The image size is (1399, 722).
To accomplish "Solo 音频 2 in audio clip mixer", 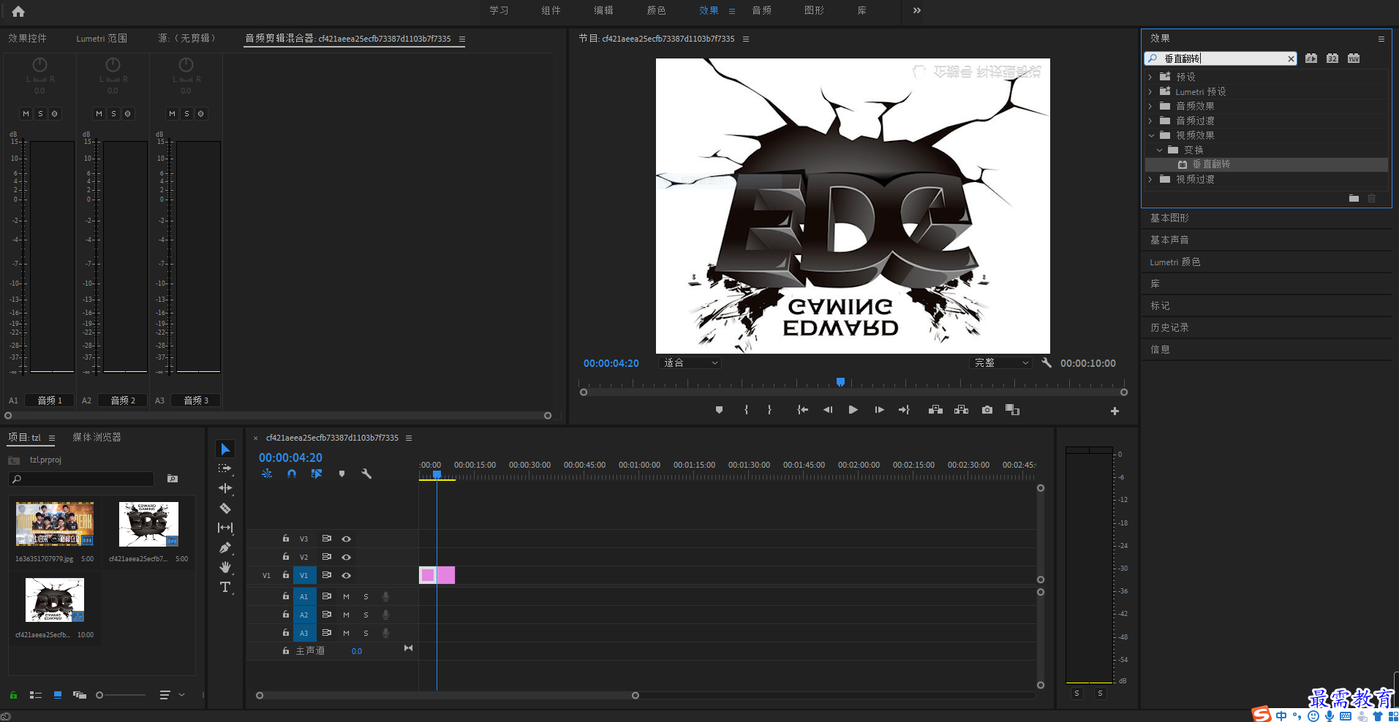I will coord(113,113).
